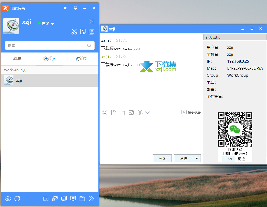Click the chat window avatar icon

104,29
